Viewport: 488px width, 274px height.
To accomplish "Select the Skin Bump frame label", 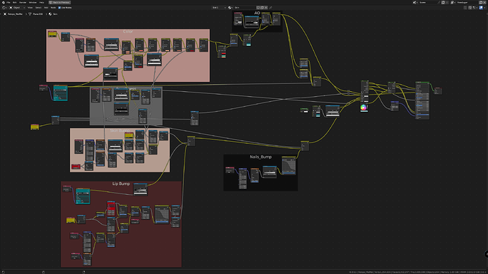I will pyautogui.click(x=120, y=131).
